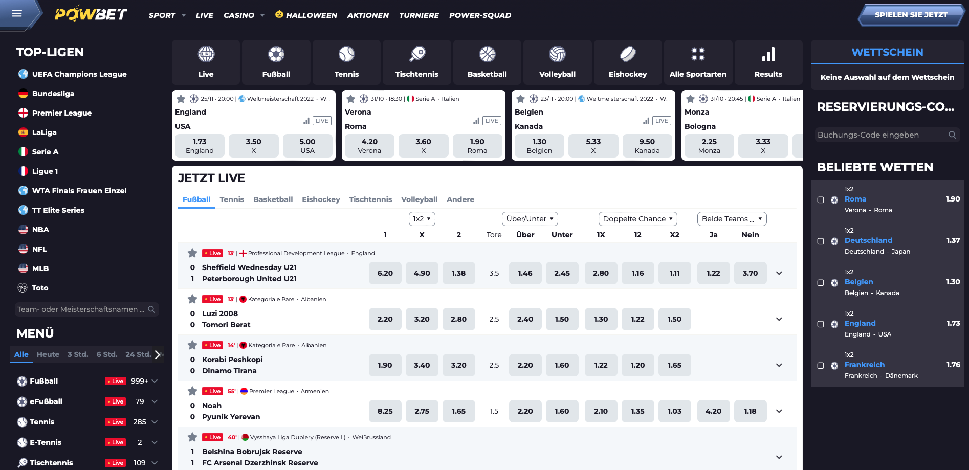The height and width of the screenshot is (470, 969).
Task: Select the Eishockey category icon tile
Action: tap(628, 62)
